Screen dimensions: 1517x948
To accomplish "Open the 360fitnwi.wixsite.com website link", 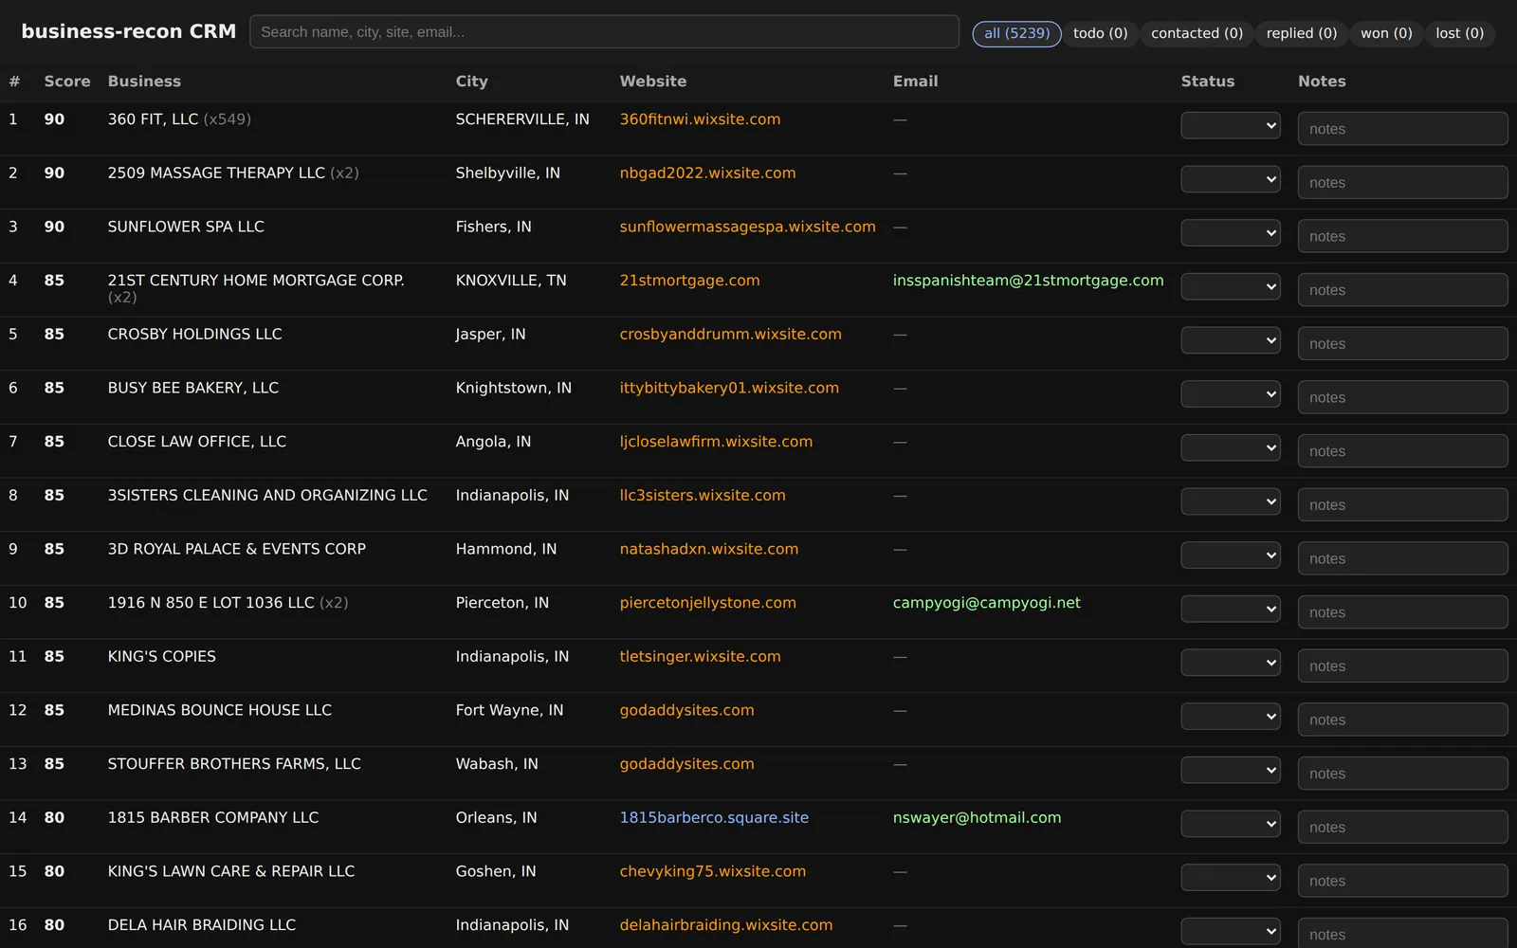I will pos(700,119).
